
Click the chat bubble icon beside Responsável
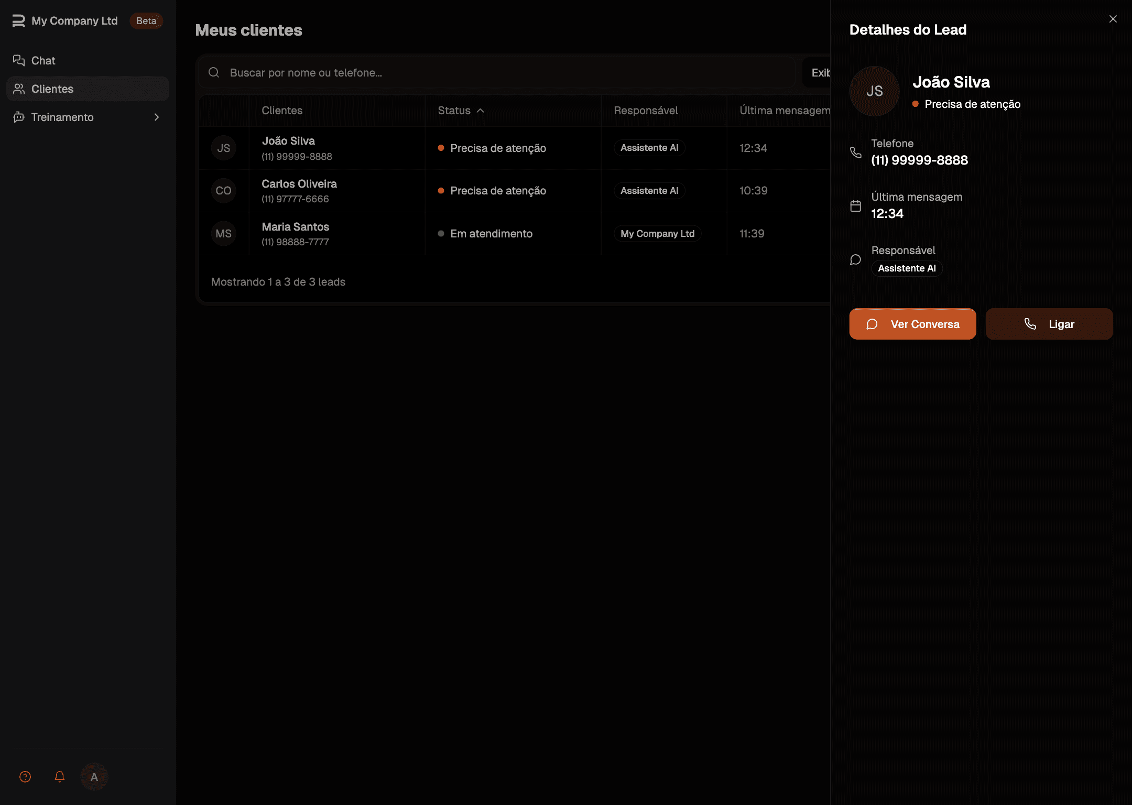click(855, 259)
